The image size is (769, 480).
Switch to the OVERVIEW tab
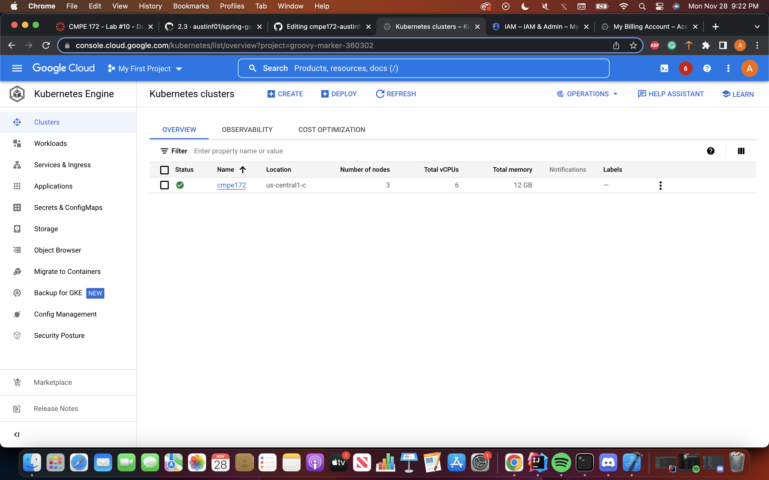click(179, 130)
